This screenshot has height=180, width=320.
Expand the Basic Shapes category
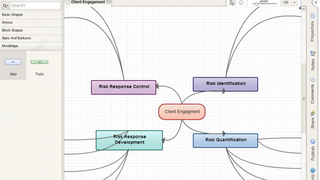[x=31, y=15]
